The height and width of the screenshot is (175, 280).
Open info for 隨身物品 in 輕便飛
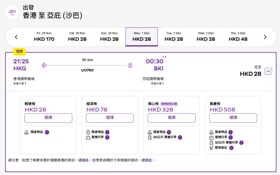click(x=47, y=132)
